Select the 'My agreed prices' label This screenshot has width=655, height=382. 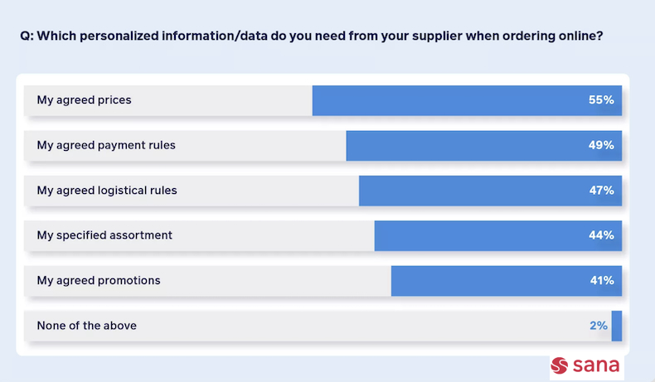click(x=84, y=100)
